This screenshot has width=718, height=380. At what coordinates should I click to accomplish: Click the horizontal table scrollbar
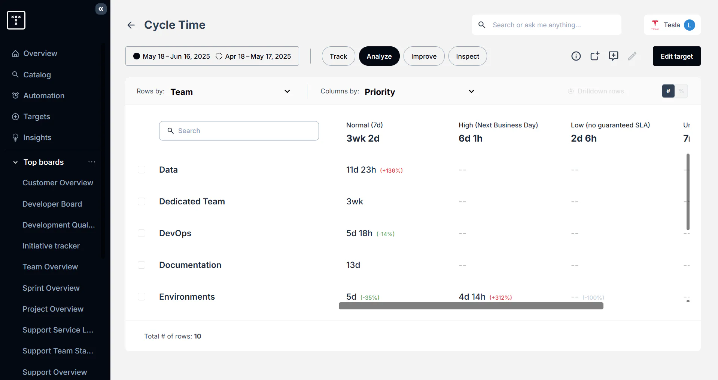[x=471, y=306]
